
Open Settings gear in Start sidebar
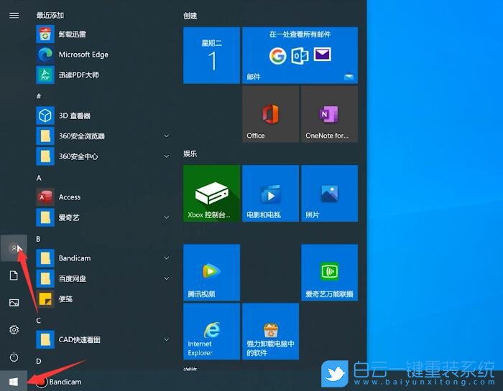pos(14,330)
